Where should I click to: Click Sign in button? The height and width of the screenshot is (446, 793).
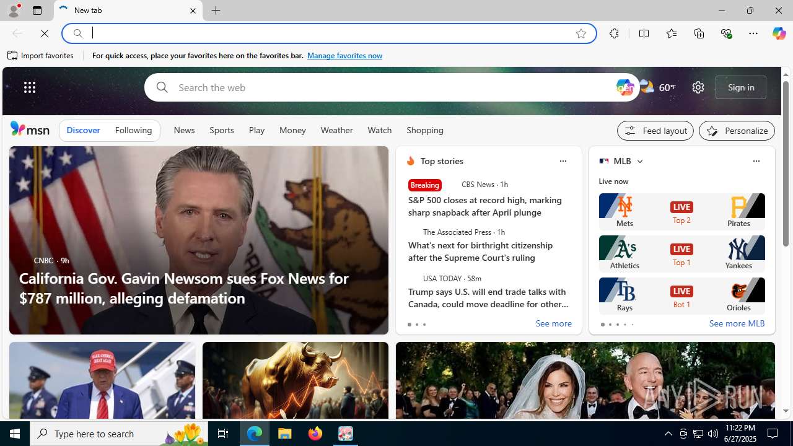(741, 87)
